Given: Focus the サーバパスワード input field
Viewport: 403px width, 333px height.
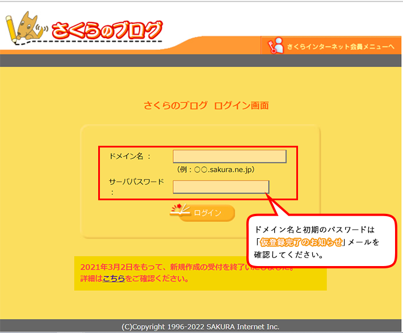Looking at the screenshot, I should (x=221, y=187).
